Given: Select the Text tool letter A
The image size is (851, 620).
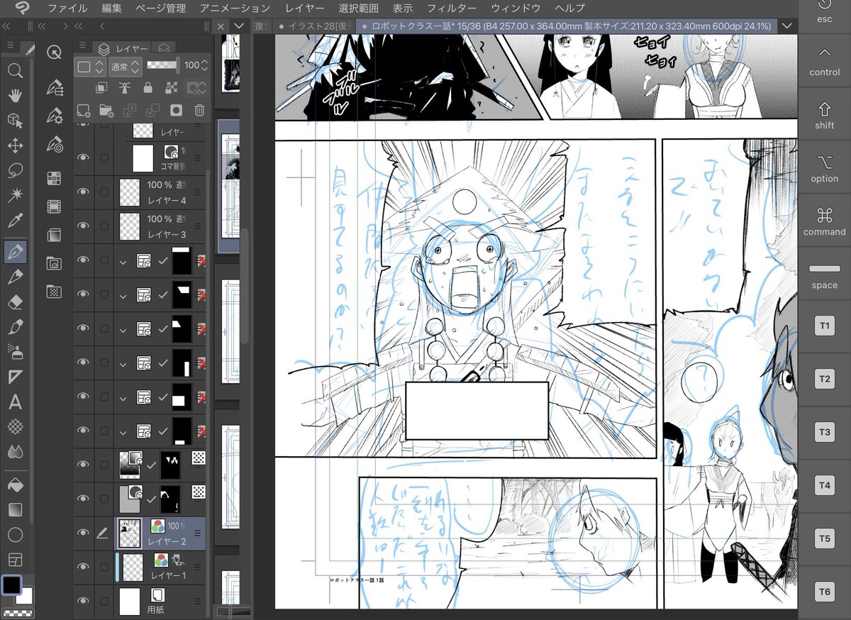Looking at the screenshot, I should 15,402.
